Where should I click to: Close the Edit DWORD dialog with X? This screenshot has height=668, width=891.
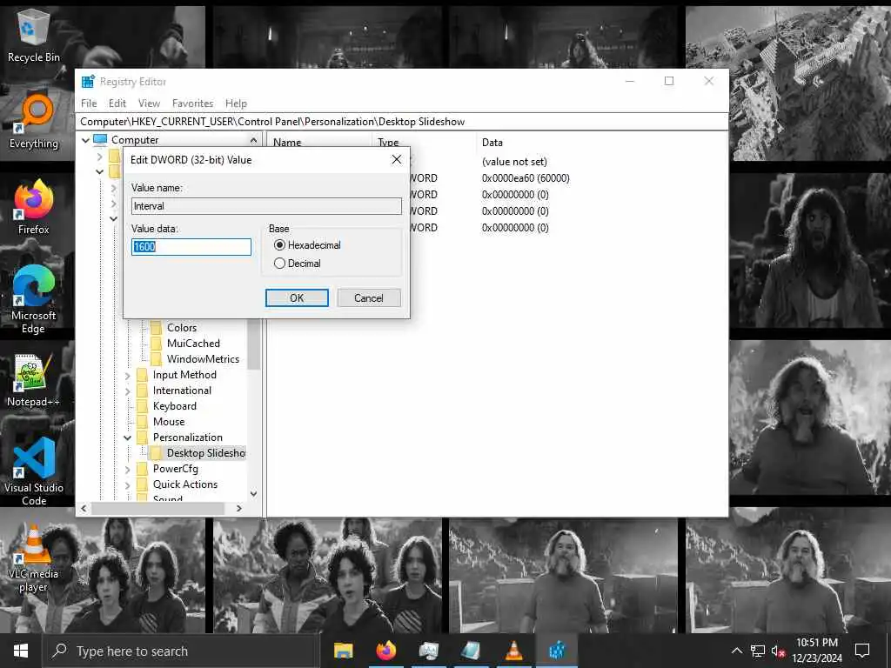[x=397, y=160]
